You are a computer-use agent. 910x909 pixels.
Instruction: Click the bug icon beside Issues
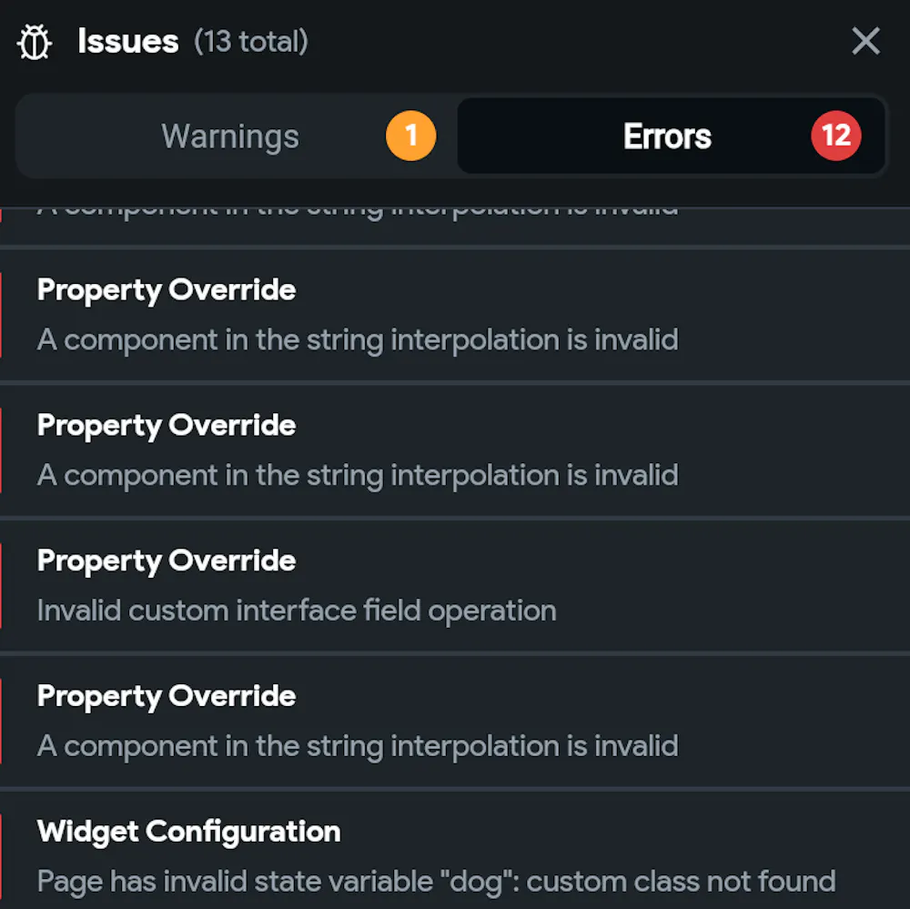pyautogui.click(x=35, y=42)
